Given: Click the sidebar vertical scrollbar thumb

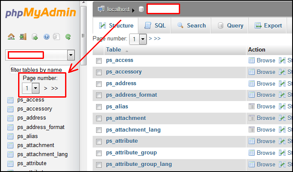Looking at the screenshot, I should click(83, 35).
